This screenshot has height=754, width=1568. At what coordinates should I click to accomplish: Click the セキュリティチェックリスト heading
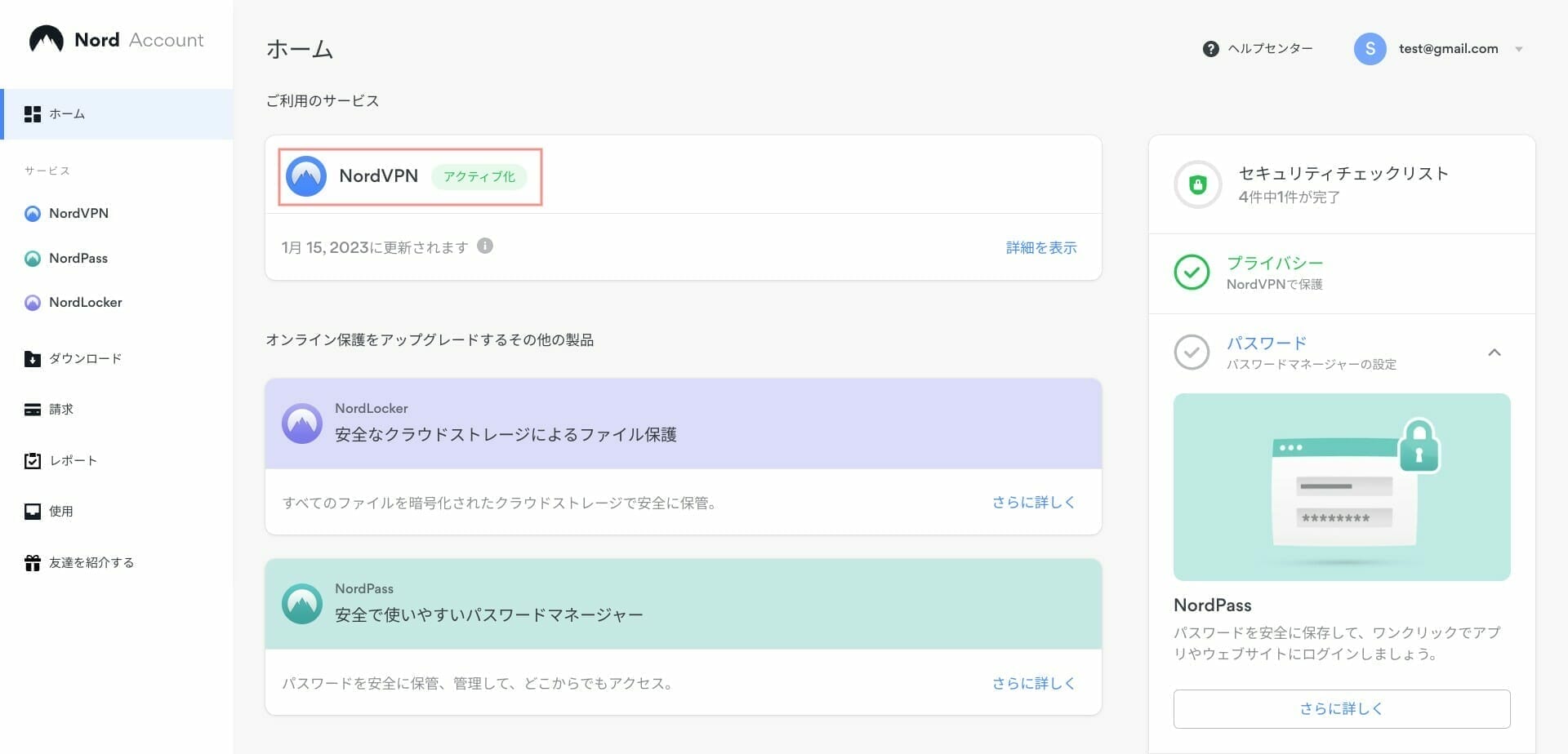pyautogui.click(x=1343, y=173)
